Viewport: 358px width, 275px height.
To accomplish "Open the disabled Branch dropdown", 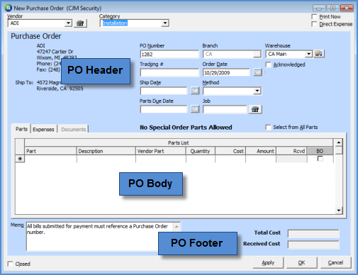I will pos(257,54).
